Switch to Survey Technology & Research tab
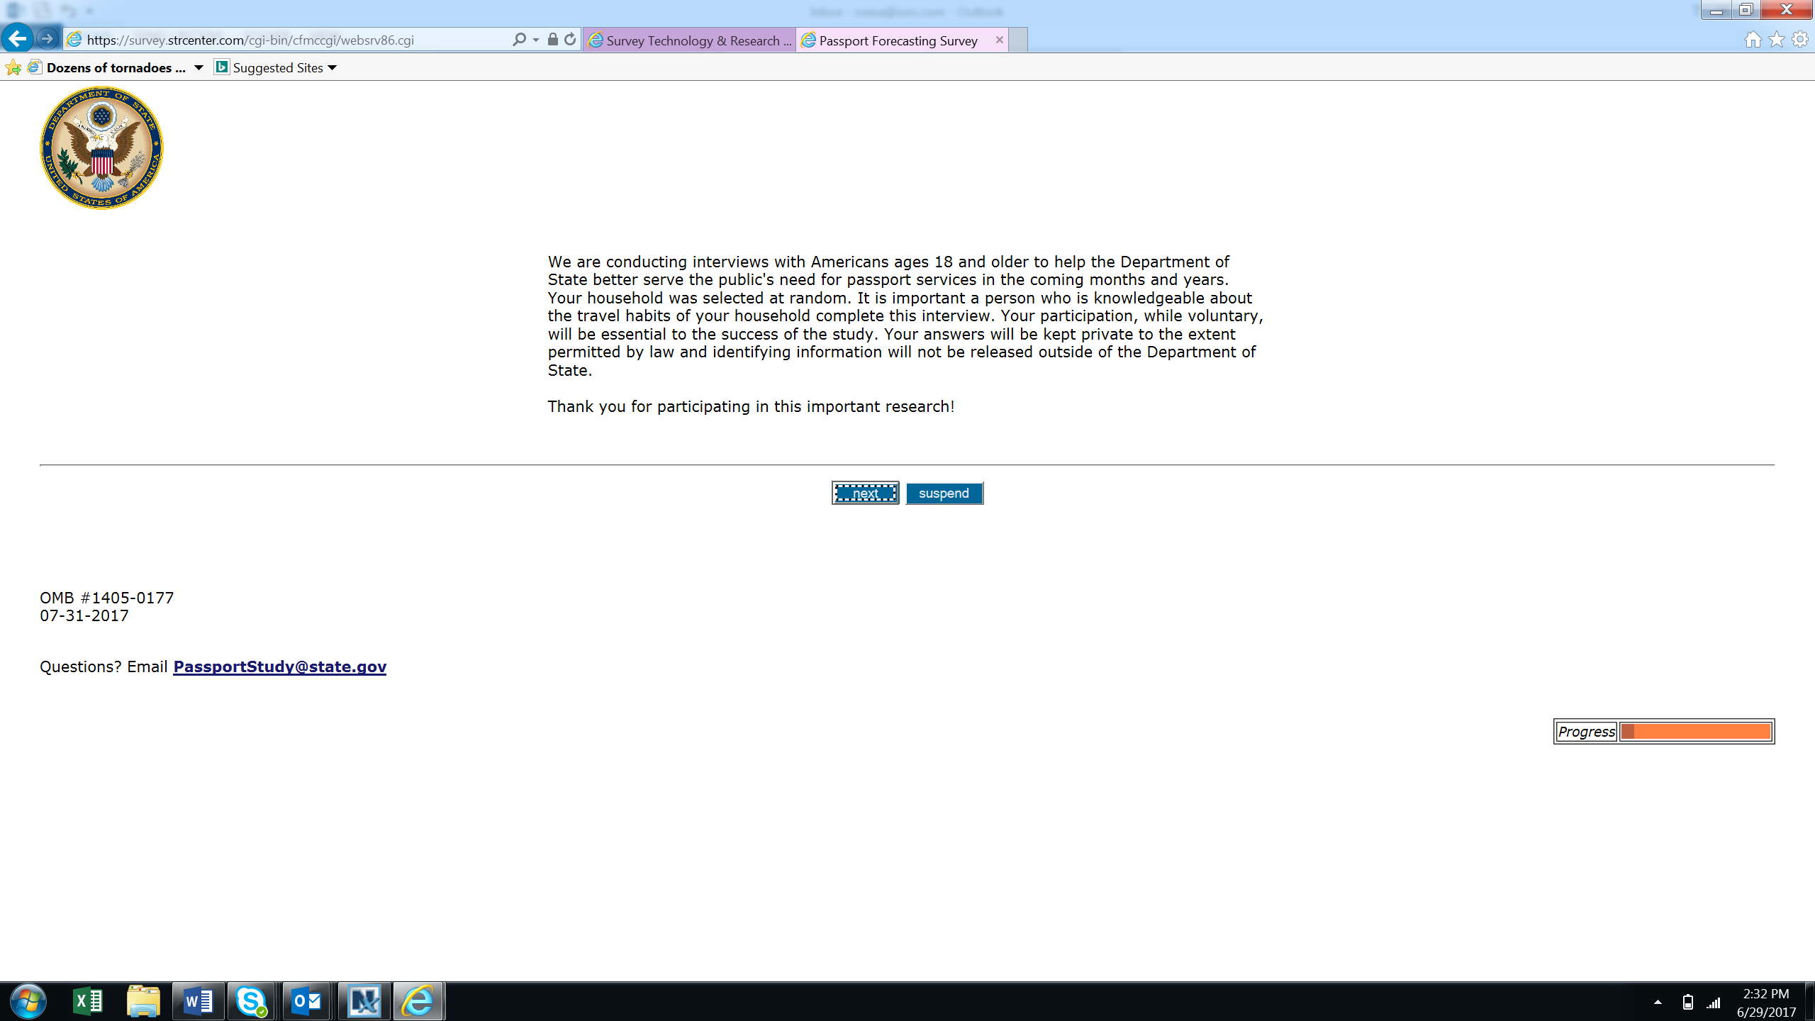 [690, 40]
